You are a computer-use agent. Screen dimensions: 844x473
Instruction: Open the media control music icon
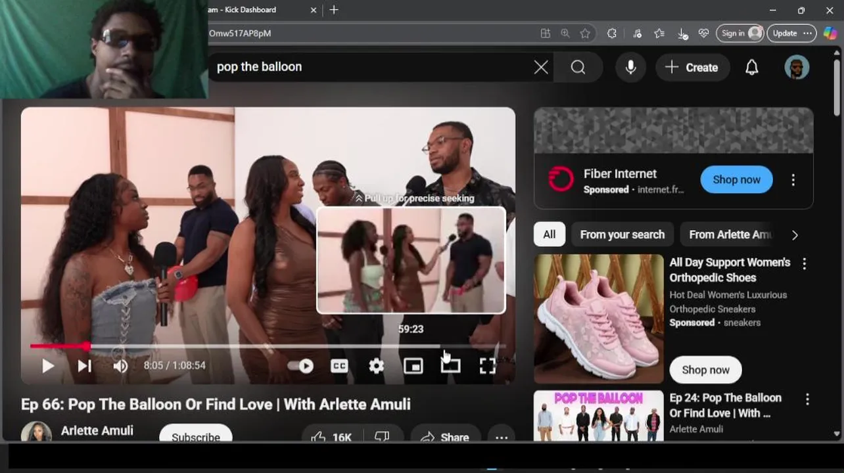637,34
